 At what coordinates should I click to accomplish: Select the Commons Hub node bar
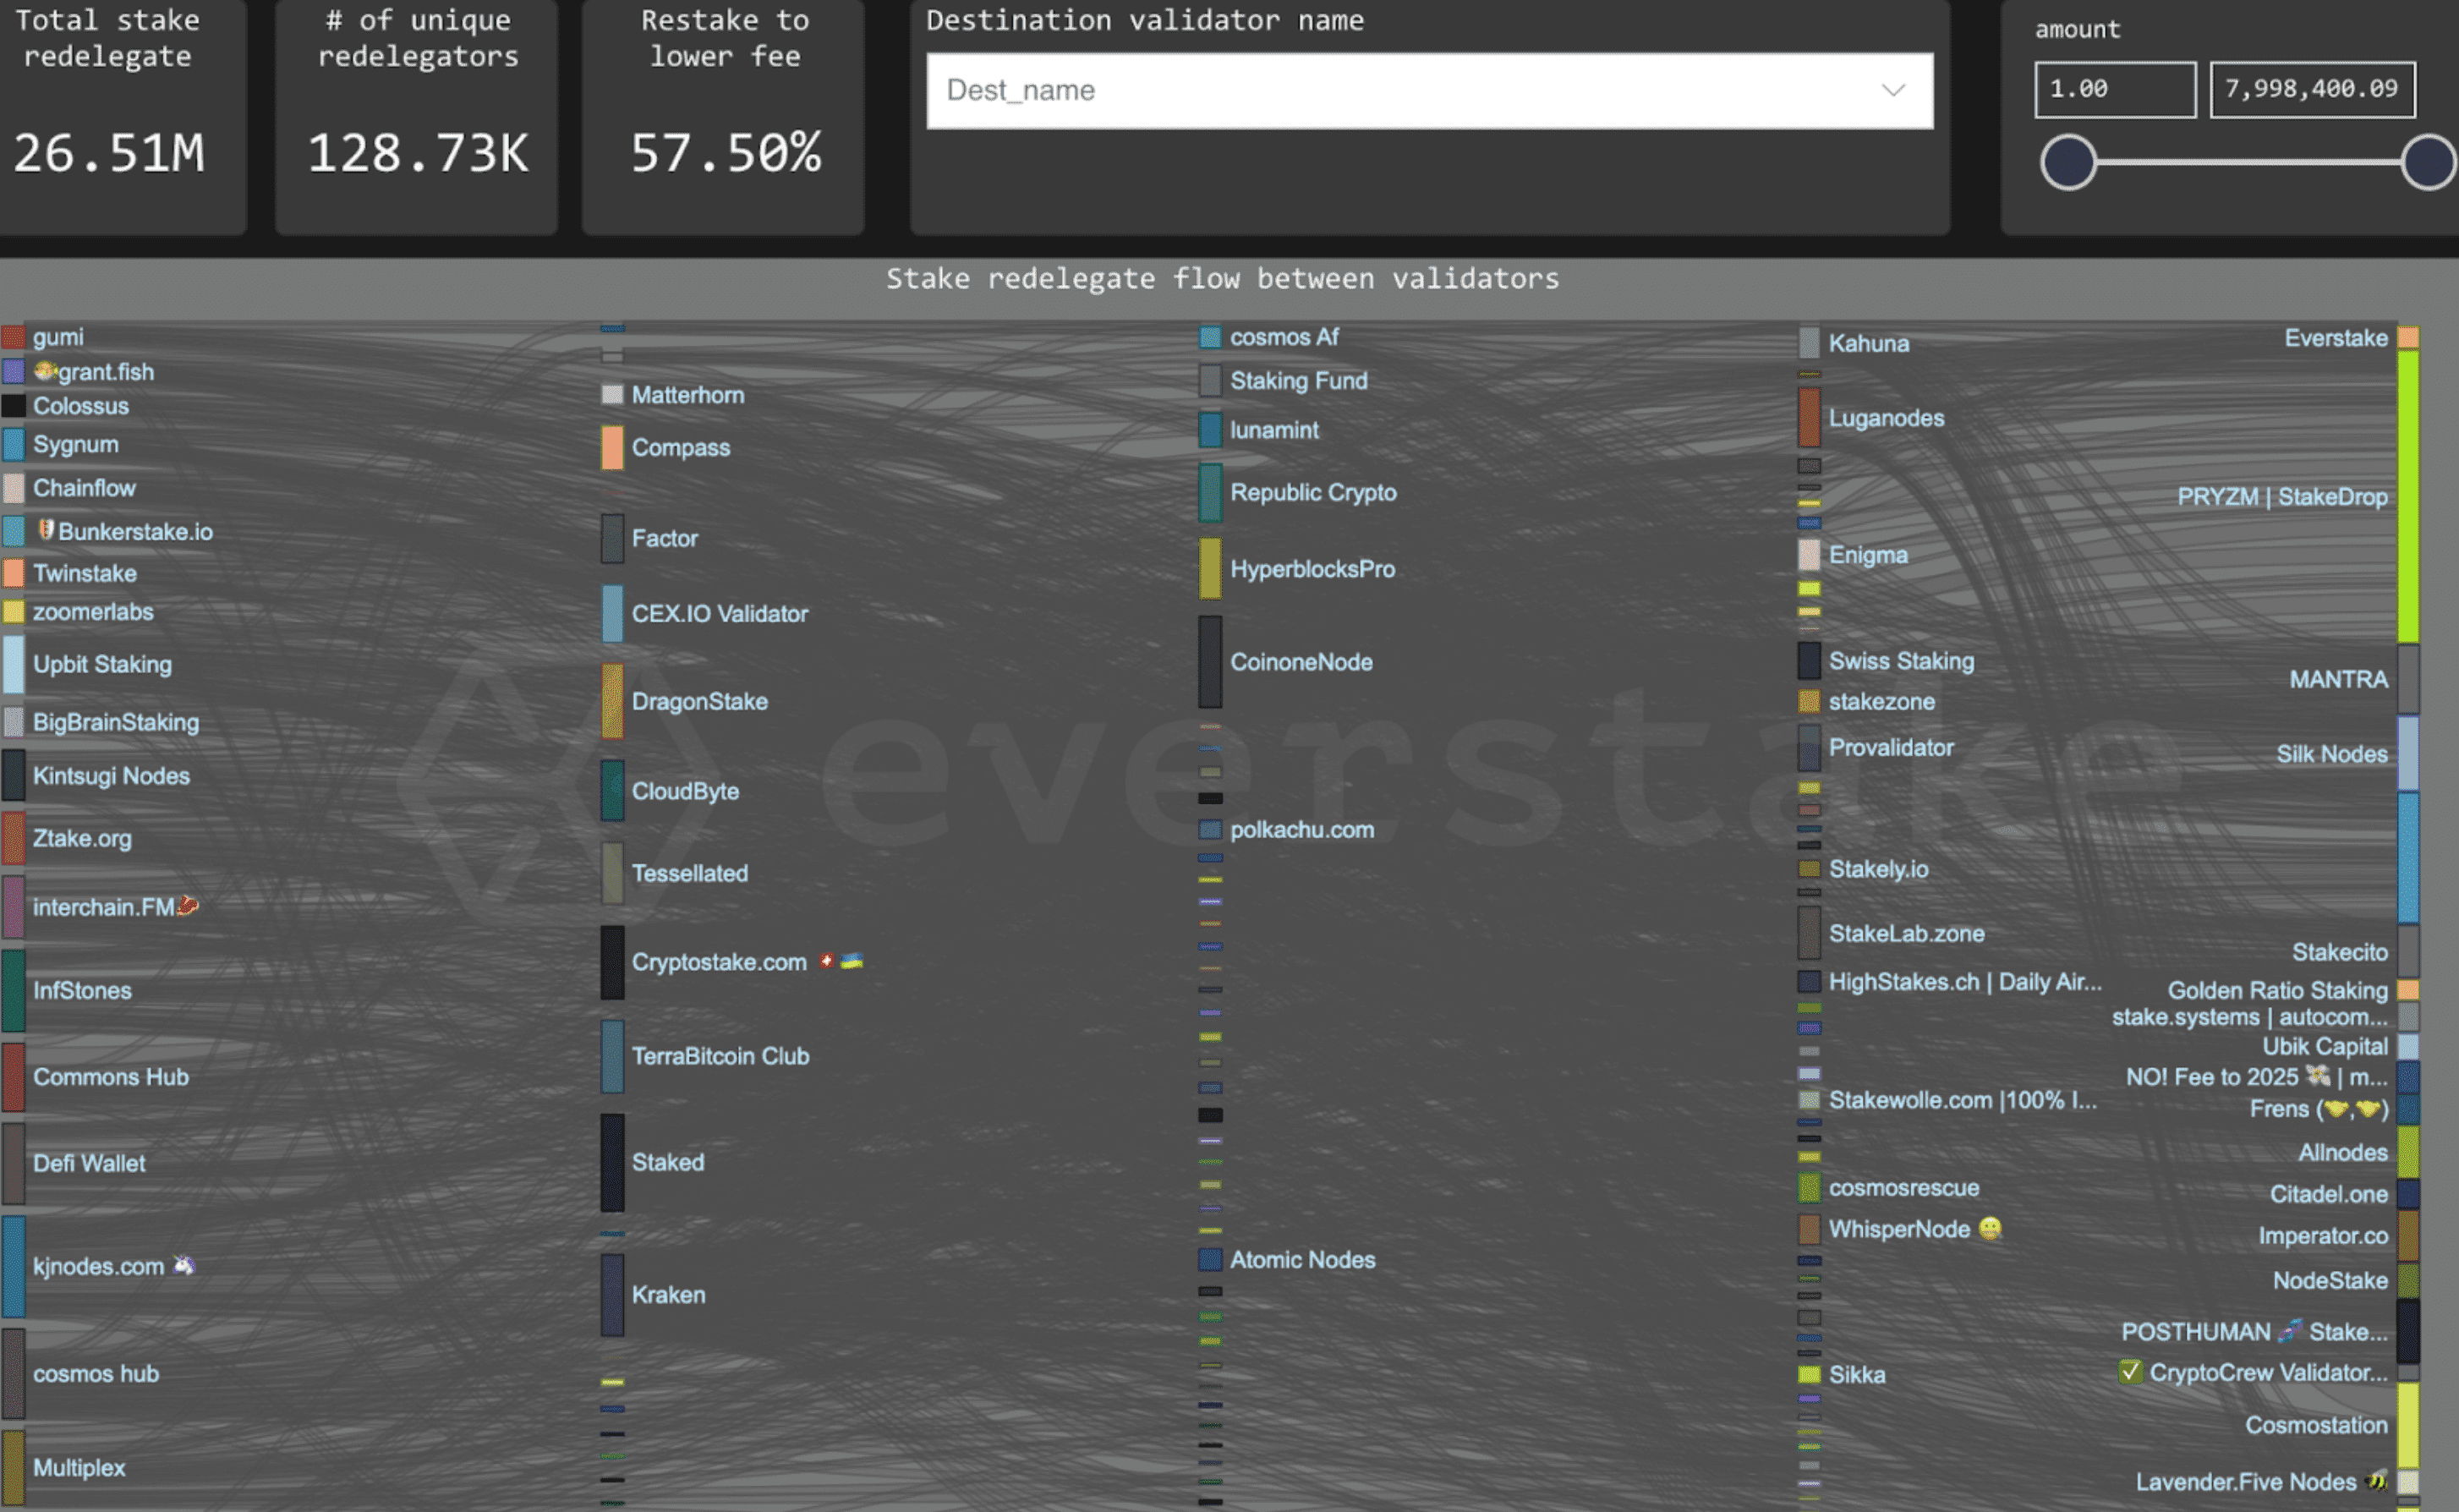[13, 1077]
